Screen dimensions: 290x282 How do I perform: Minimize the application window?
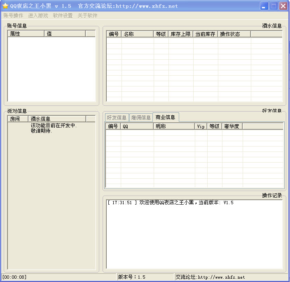click(264, 6)
